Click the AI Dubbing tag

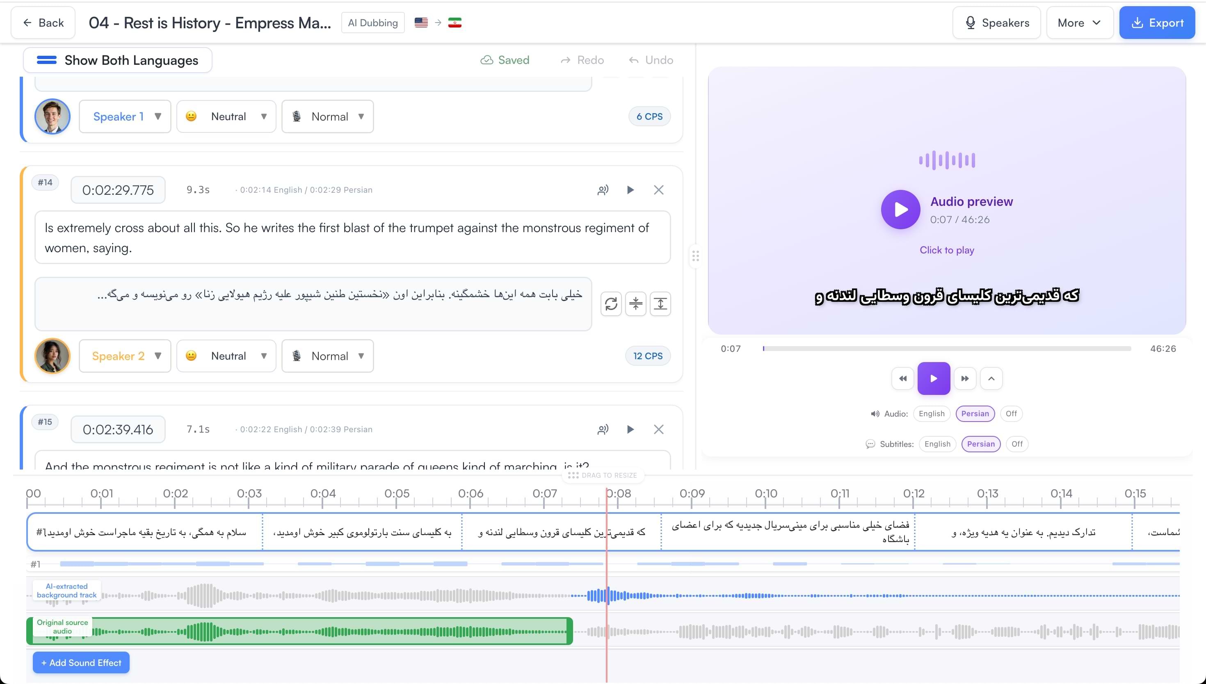(x=372, y=23)
